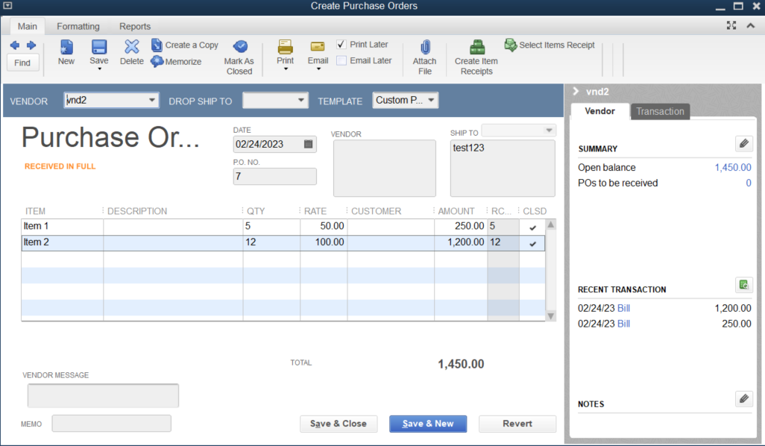Open the Custom P Template dropdown
This screenshot has height=446, width=765.
(430, 100)
